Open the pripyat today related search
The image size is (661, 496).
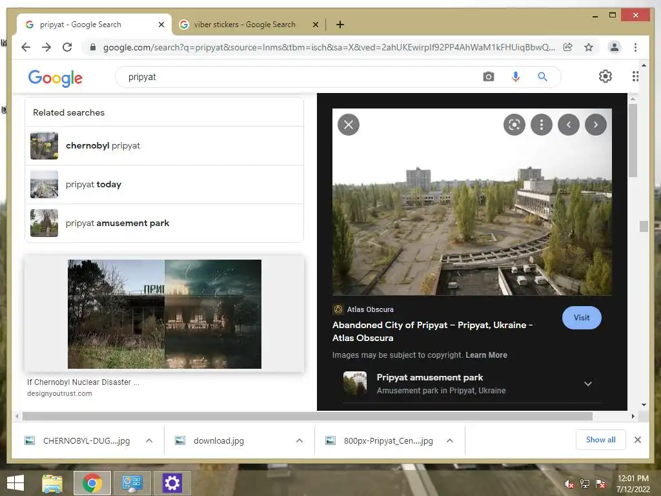165,184
